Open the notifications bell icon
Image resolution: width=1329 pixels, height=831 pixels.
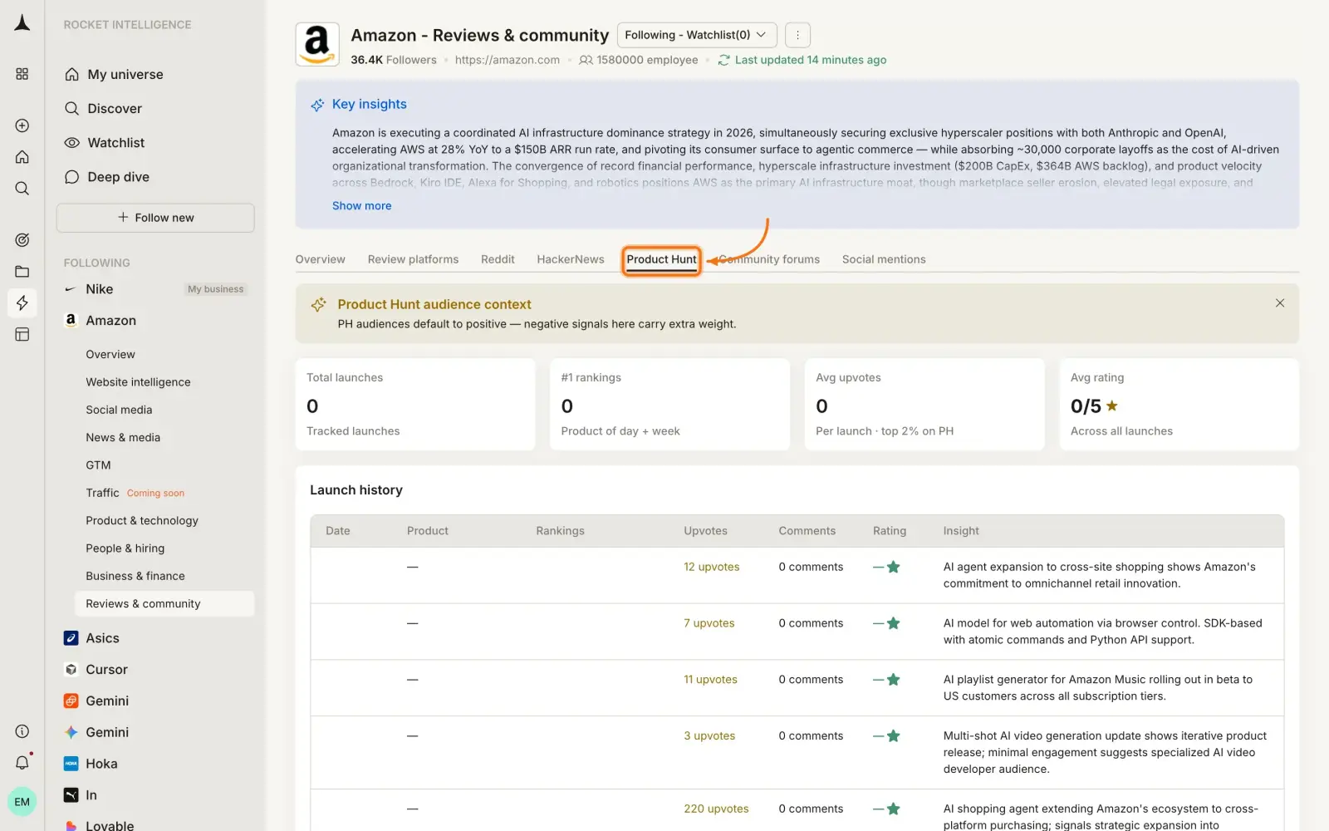pyautogui.click(x=22, y=762)
